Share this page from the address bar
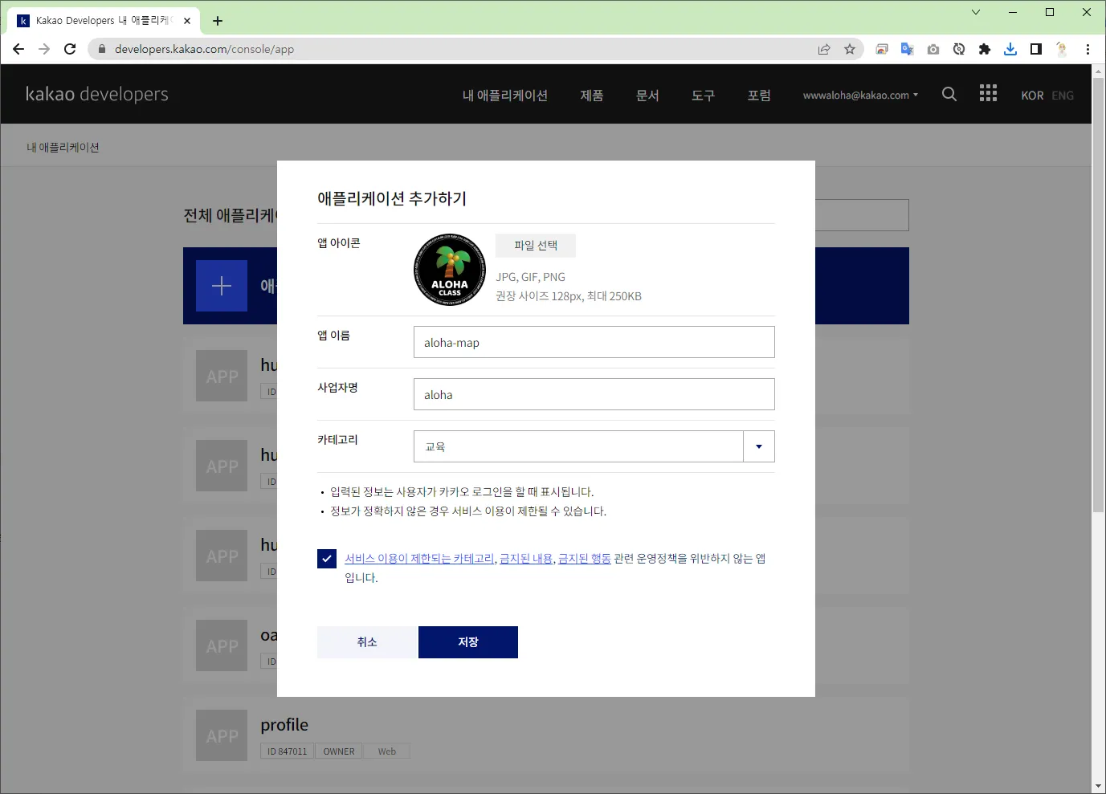Image resolution: width=1106 pixels, height=794 pixels. (824, 49)
